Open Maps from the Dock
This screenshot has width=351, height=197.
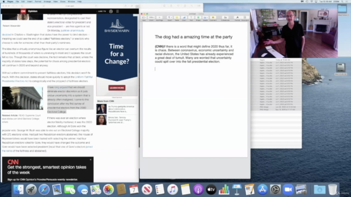point(95,190)
